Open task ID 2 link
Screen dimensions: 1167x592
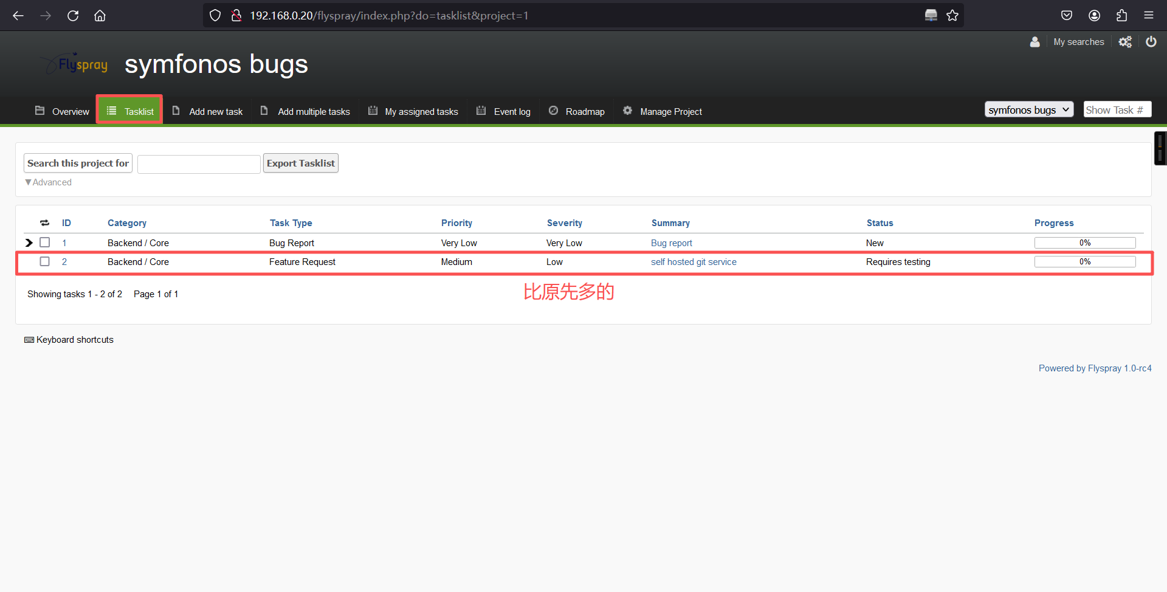pos(64,261)
